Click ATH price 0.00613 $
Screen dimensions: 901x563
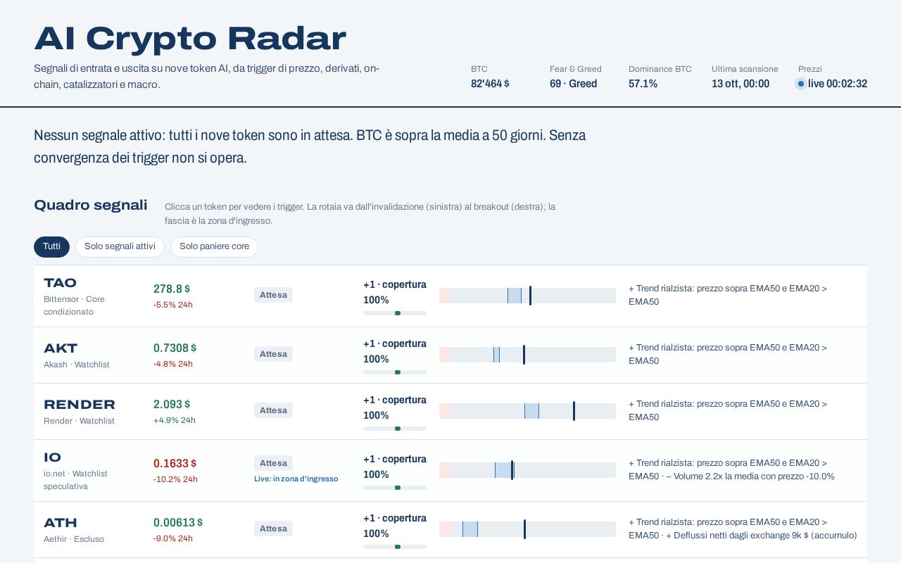click(178, 523)
